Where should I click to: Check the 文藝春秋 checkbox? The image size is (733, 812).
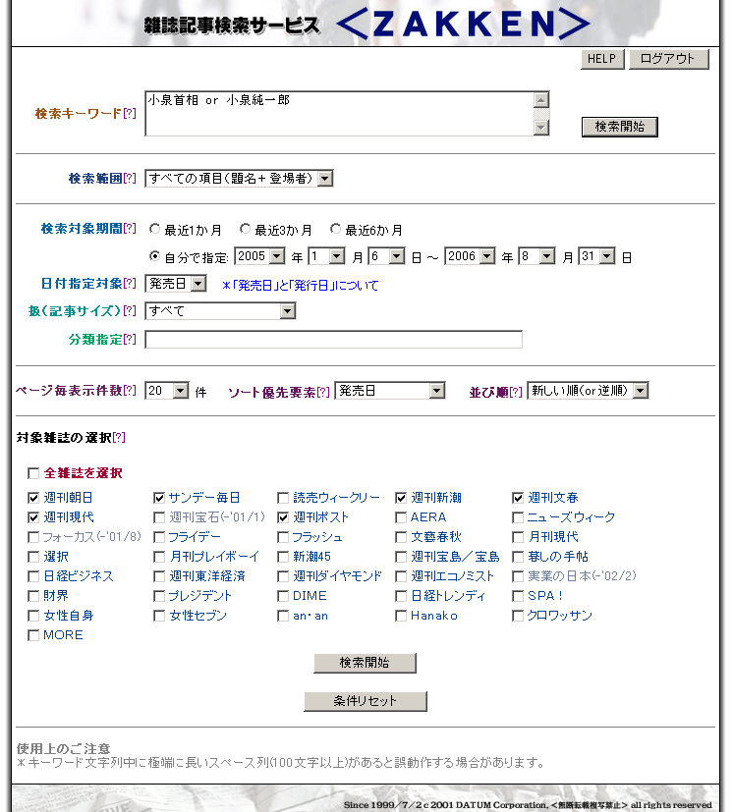tap(401, 537)
